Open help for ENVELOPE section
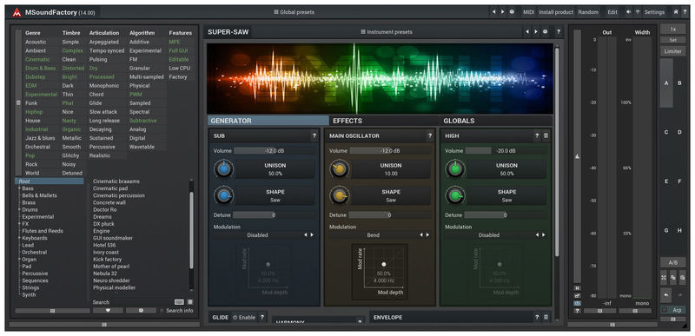 tap(537, 318)
